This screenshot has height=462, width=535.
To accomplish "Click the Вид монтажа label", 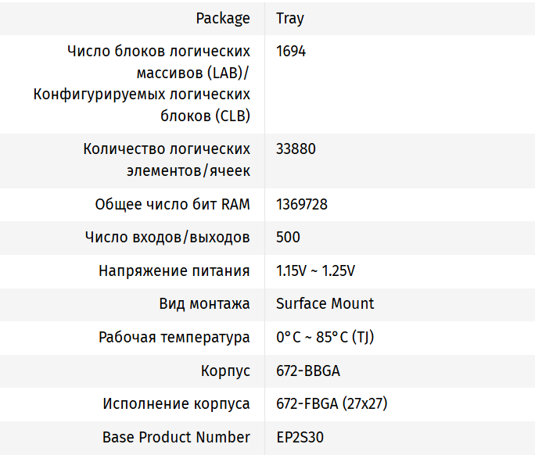I will pyautogui.click(x=204, y=303).
